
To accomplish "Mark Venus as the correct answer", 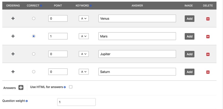I will tap(33, 18).
